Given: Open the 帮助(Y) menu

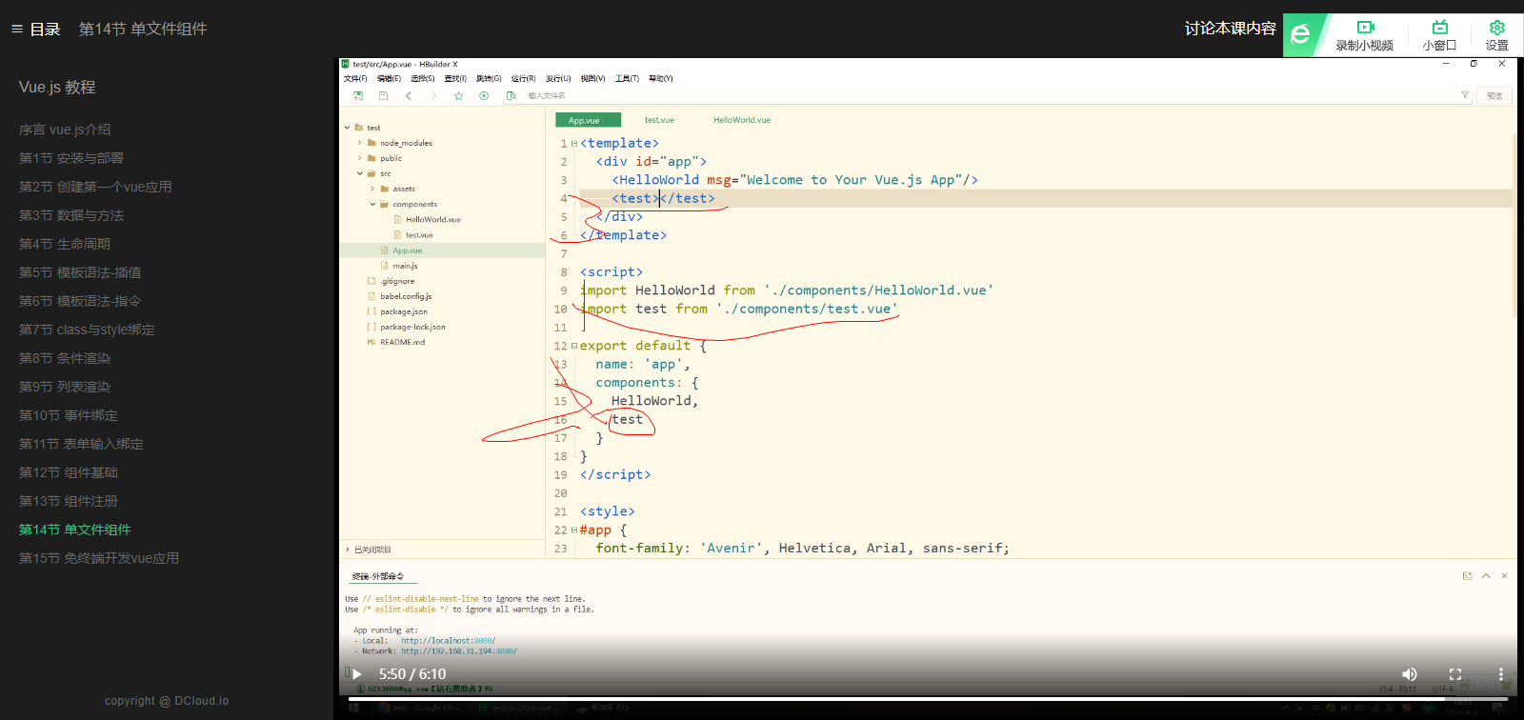Looking at the screenshot, I should pyautogui.click(x=661, y=79).
